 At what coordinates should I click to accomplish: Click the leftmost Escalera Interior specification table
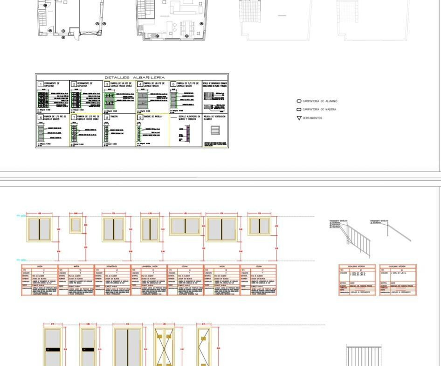(357, 280)
